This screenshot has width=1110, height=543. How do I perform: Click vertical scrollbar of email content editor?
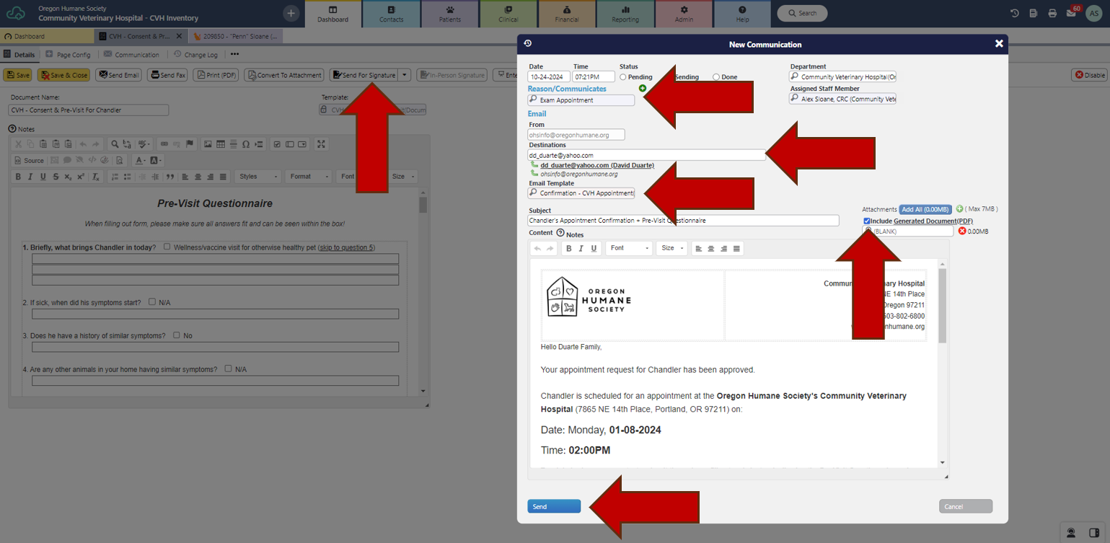[942, 363]
